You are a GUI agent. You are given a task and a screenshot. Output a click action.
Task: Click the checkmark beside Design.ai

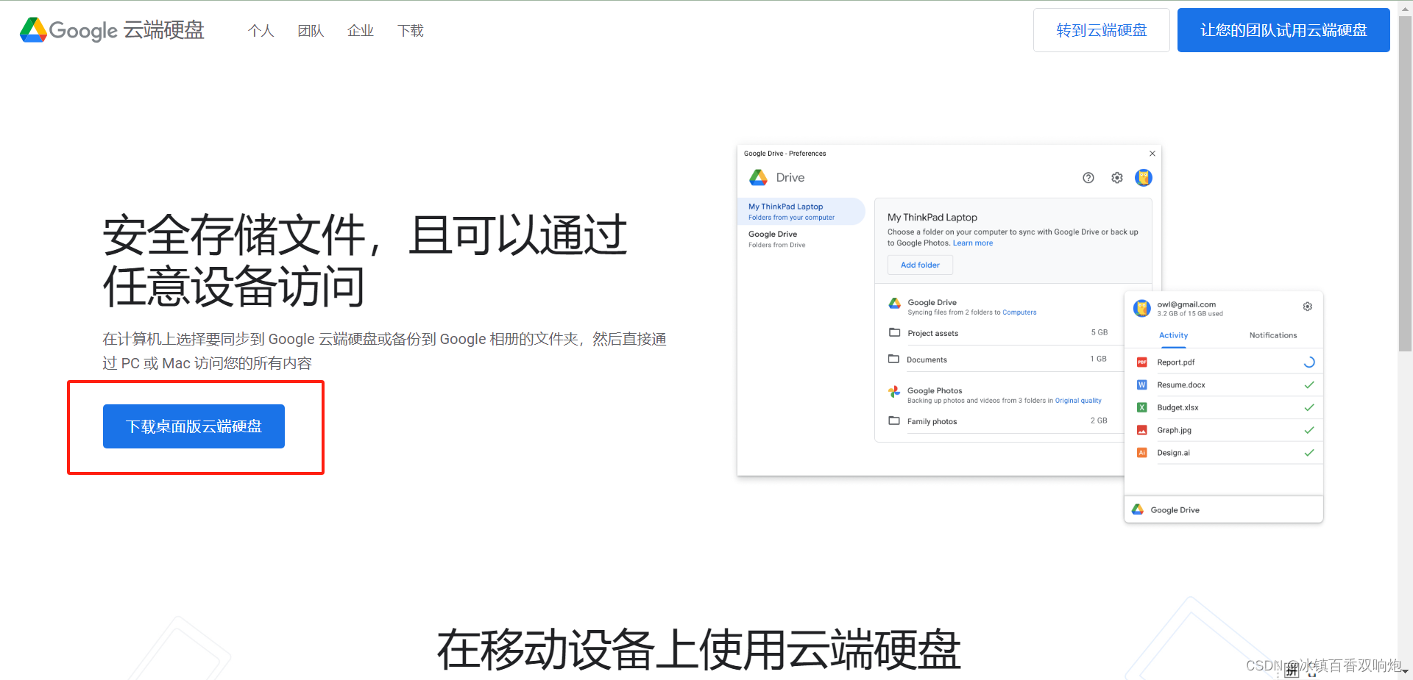(1309, 454)
